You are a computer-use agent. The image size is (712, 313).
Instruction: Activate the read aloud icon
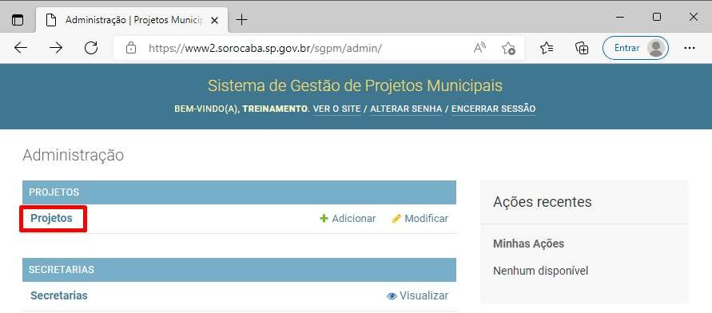[479, 48]
